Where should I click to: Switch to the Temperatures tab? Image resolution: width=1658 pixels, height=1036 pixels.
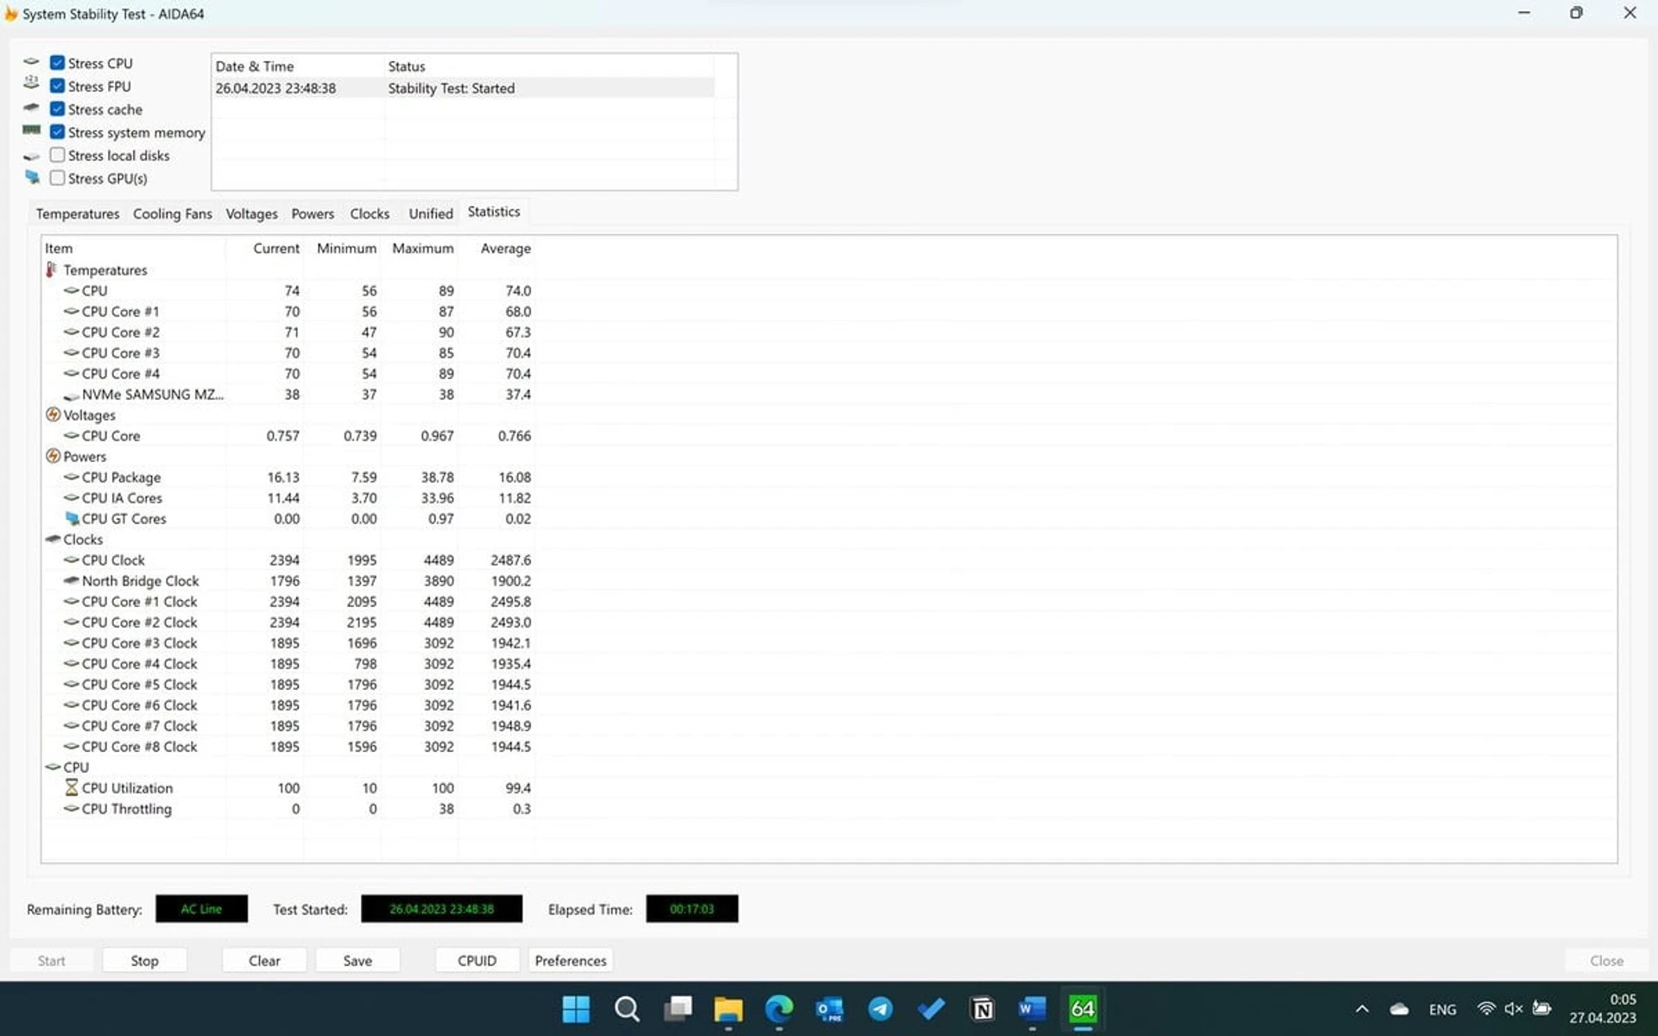click(x=78, y=213)
